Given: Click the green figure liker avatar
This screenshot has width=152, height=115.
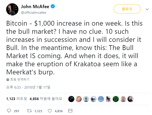Looking at the screenshot, I should coord(116,99).
